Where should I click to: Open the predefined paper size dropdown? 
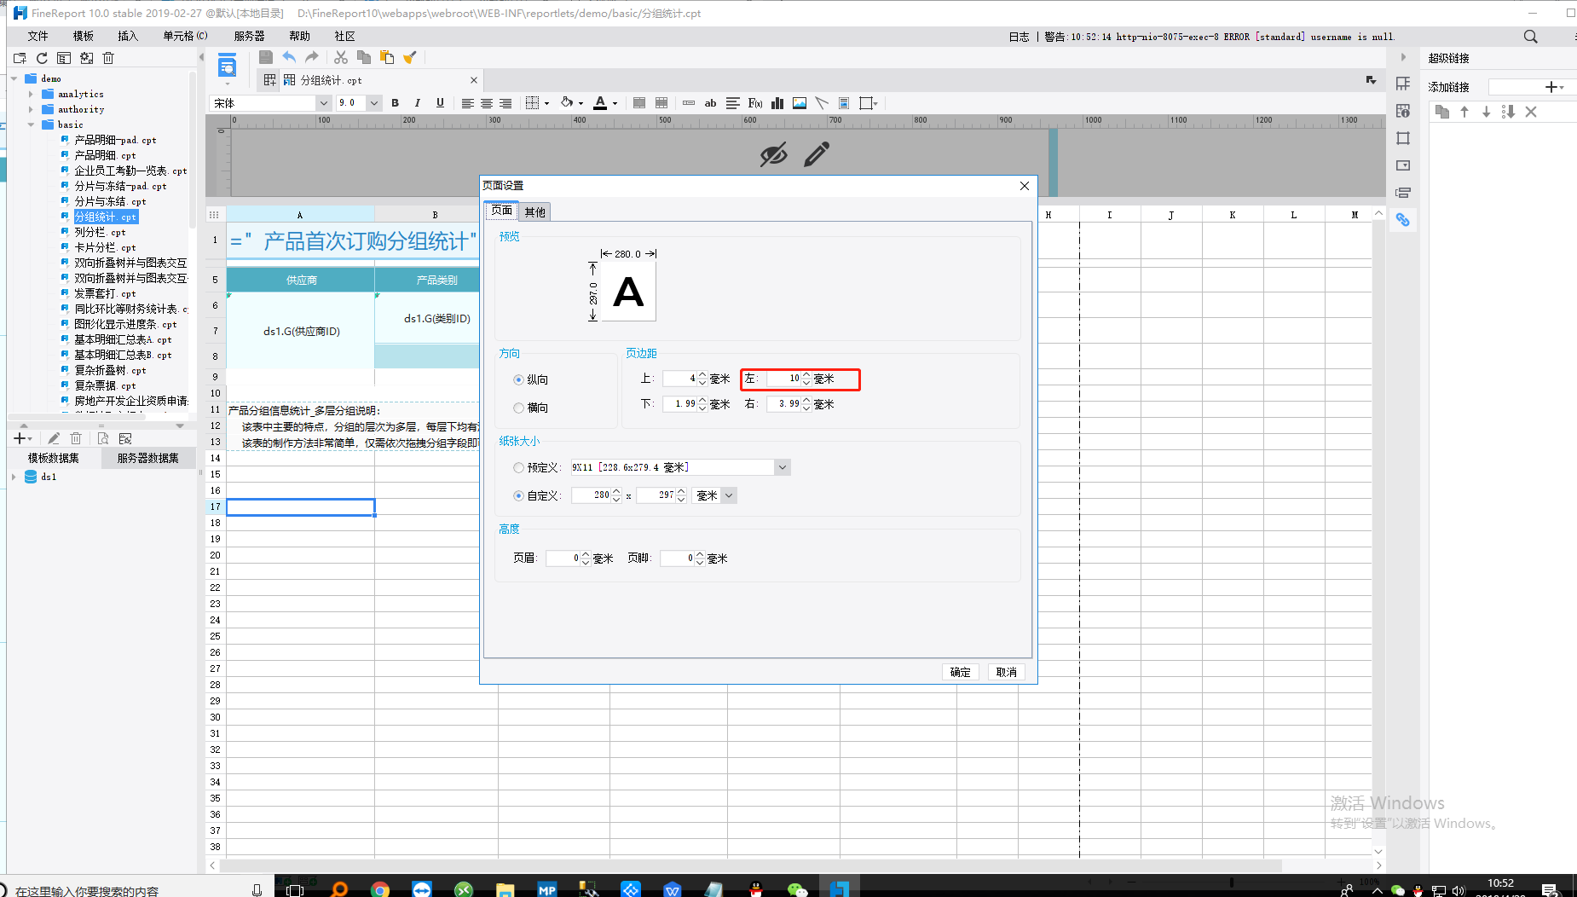click(783, 467)
